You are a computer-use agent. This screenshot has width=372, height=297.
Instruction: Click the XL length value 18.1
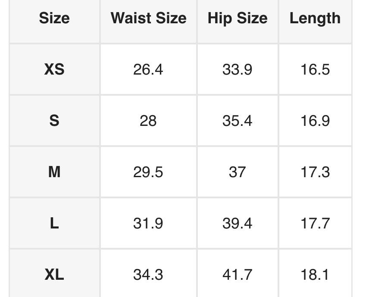click(315, 274)
